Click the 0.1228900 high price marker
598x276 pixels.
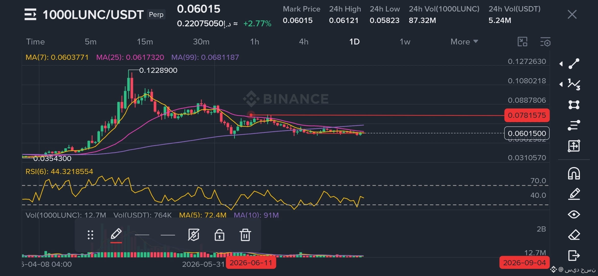pyautogui.click(x=158, y=70)
